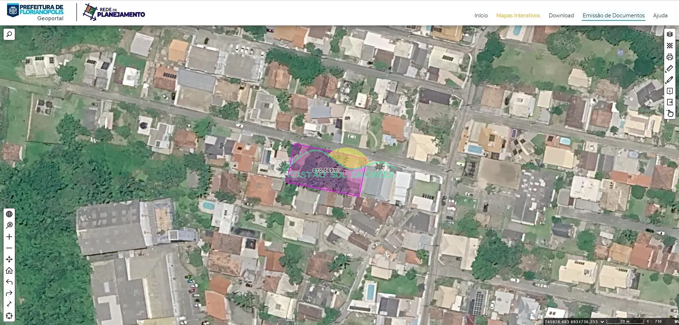
Task: Click the diagonal double-arrow icon
Action: tap(9, 304)
